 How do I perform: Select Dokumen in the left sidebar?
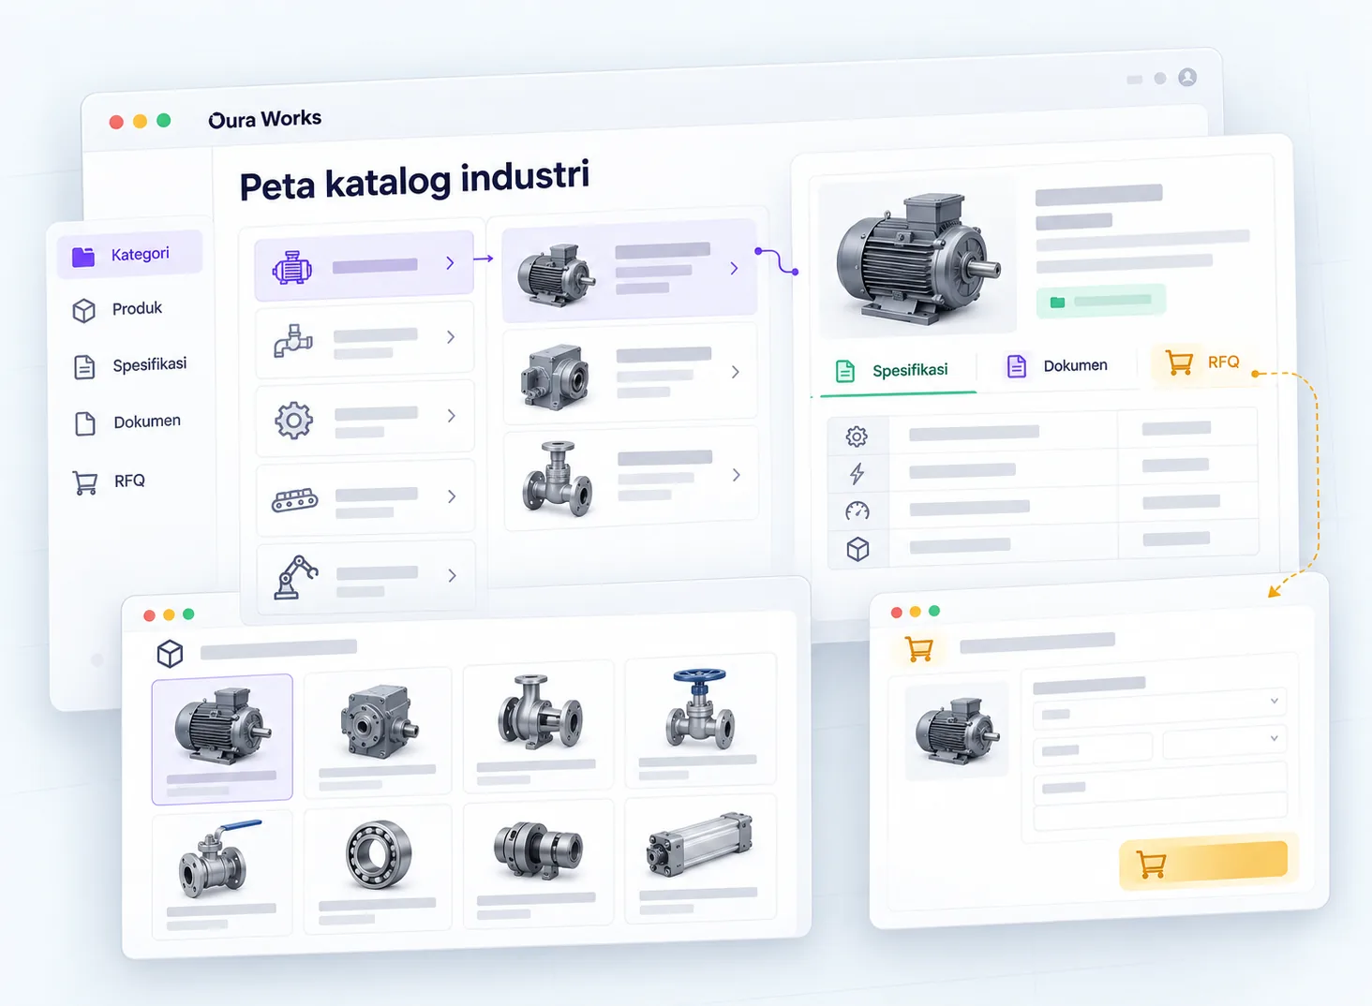(x=127, y=422)
